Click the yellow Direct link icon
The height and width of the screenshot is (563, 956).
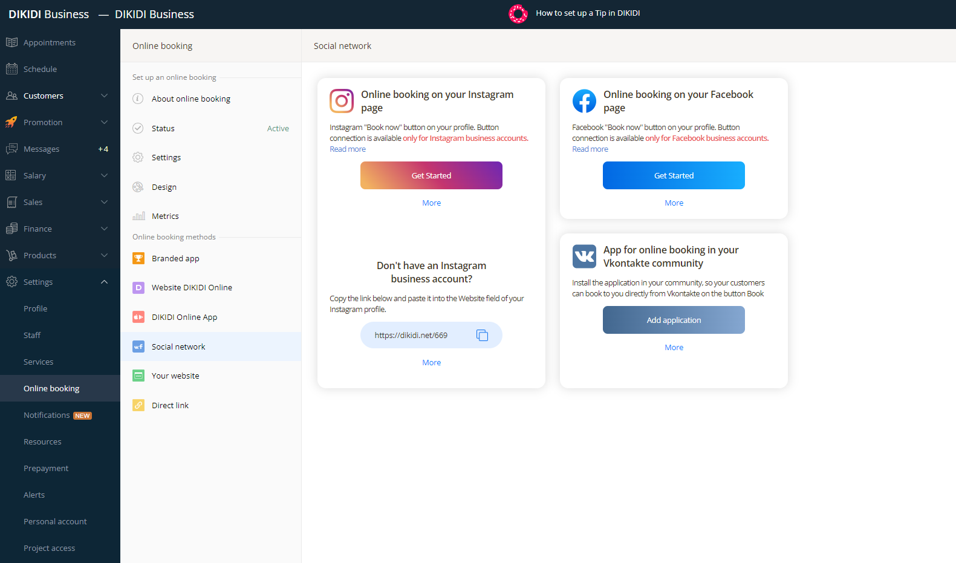[138, 405]
